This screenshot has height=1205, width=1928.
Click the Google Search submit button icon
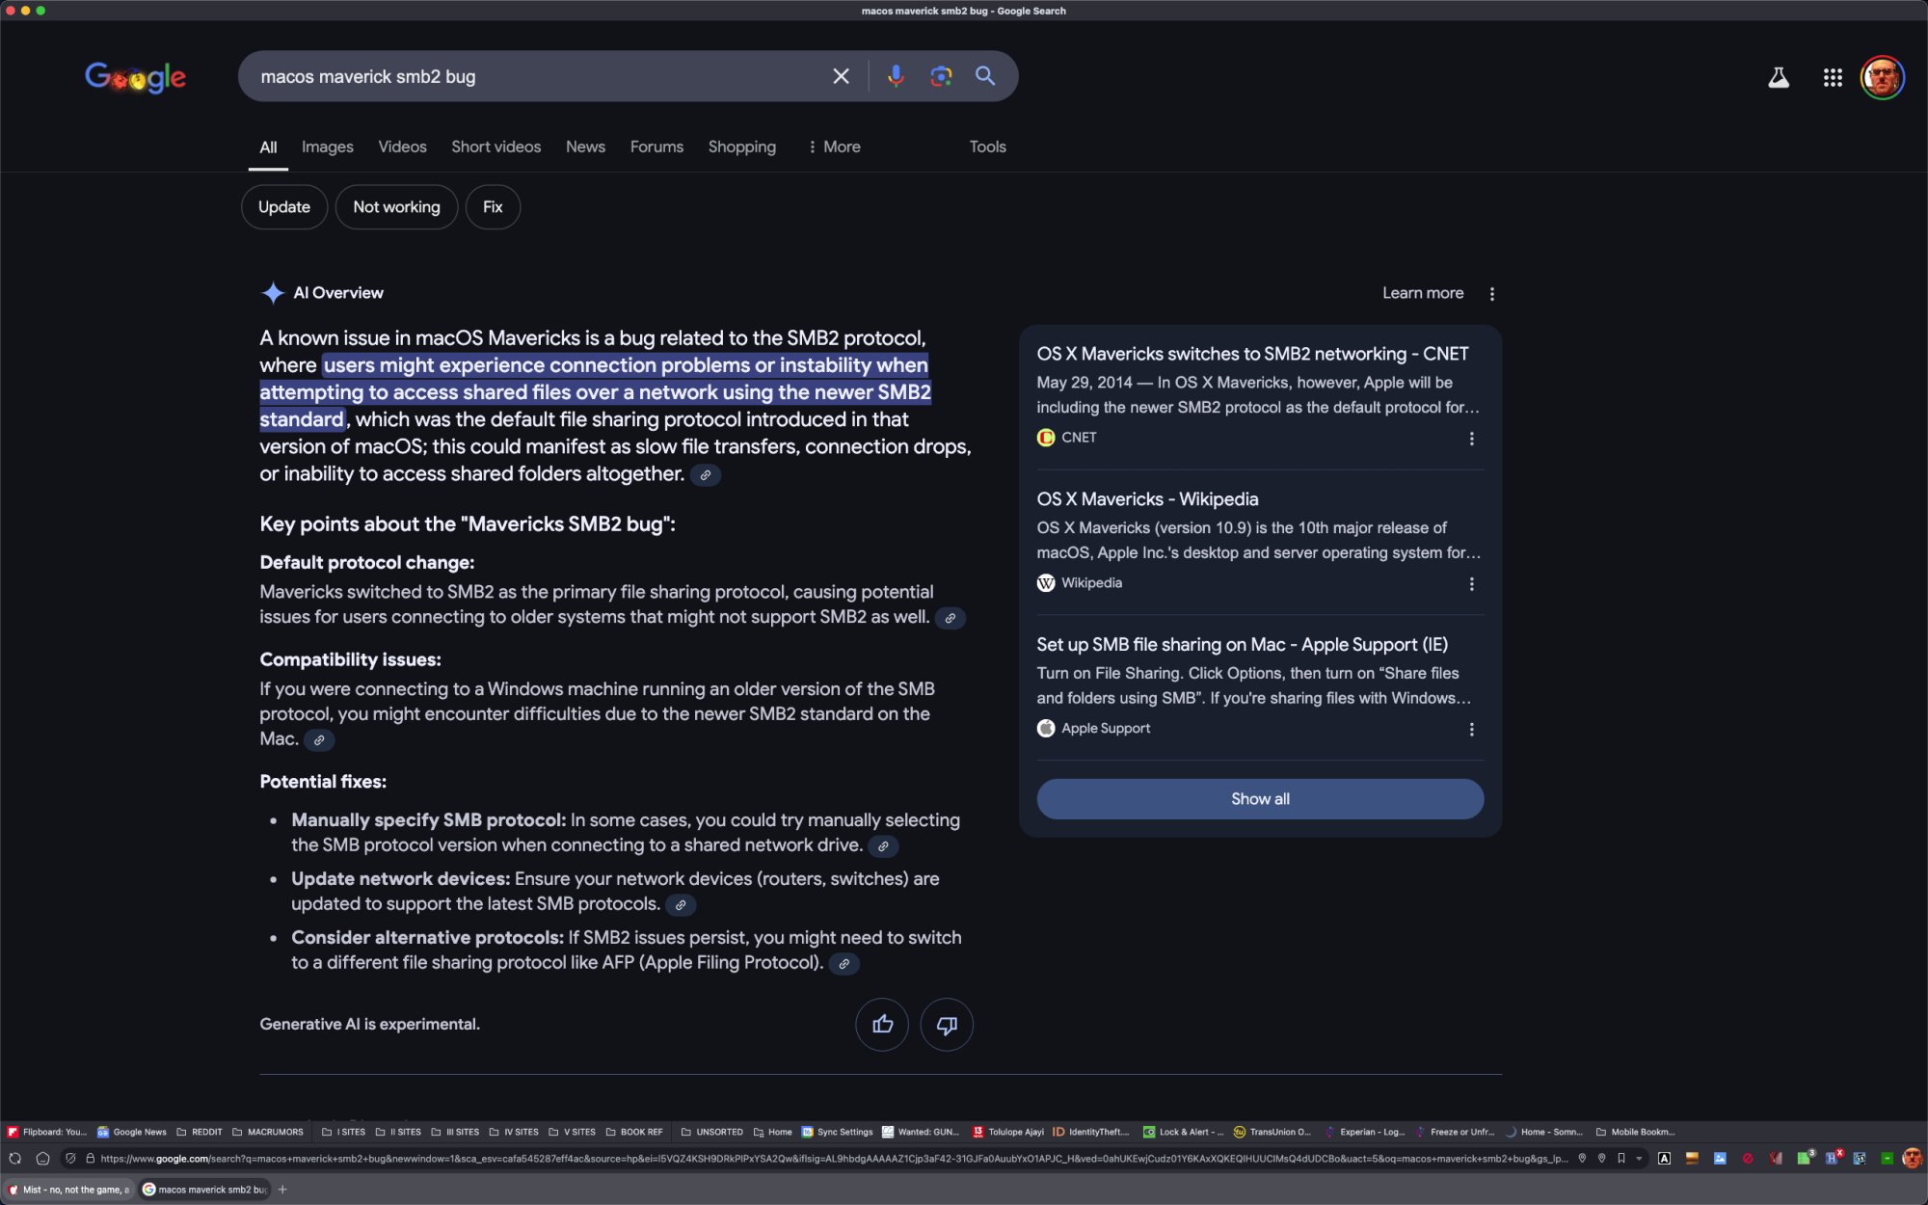tap(987, 76)
